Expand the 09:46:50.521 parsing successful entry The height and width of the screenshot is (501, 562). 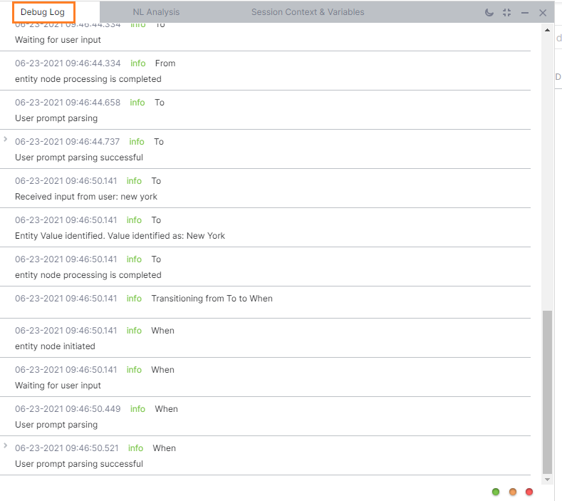click(6, 445)
